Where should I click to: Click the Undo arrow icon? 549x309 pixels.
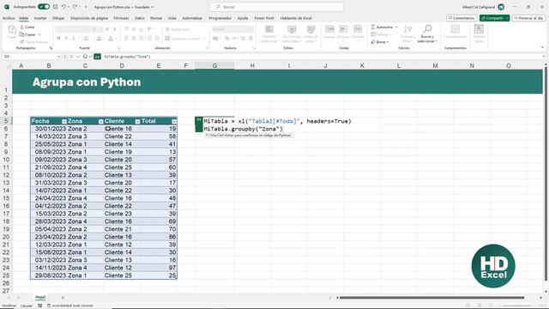(x=63, y=7)
